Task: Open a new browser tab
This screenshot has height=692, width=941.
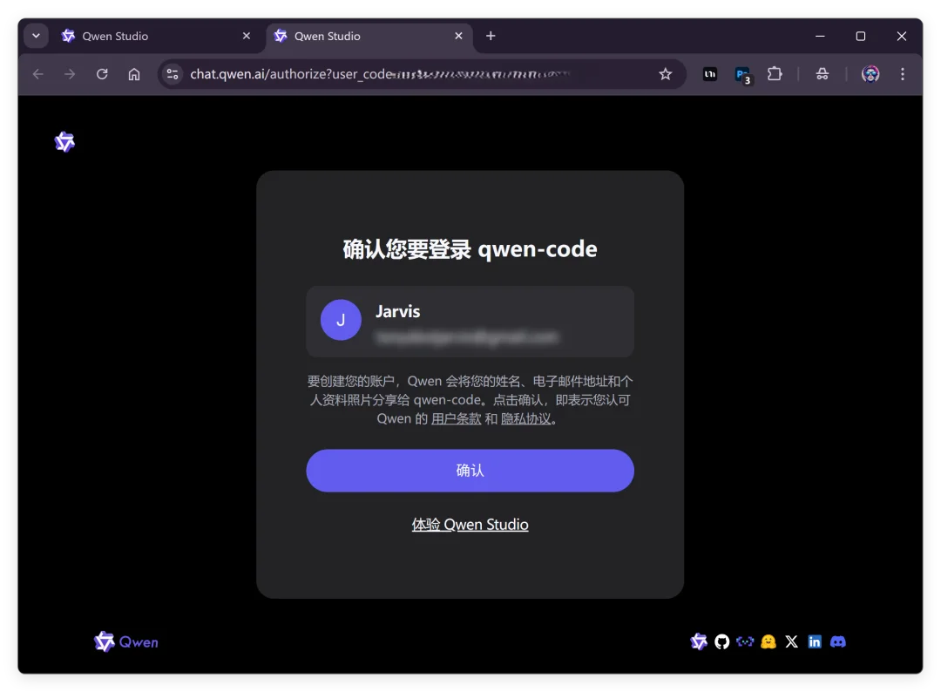Action: click(x=490, y=36)
